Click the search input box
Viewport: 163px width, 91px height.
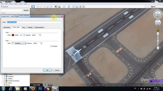11,10
